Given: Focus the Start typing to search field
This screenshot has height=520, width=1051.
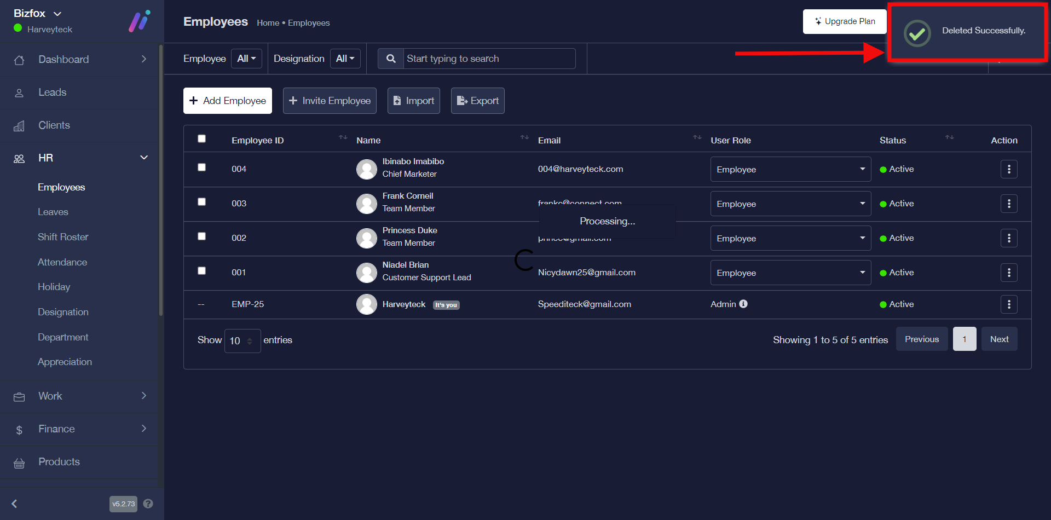Looking at the screenshot, I should (488, 59).
